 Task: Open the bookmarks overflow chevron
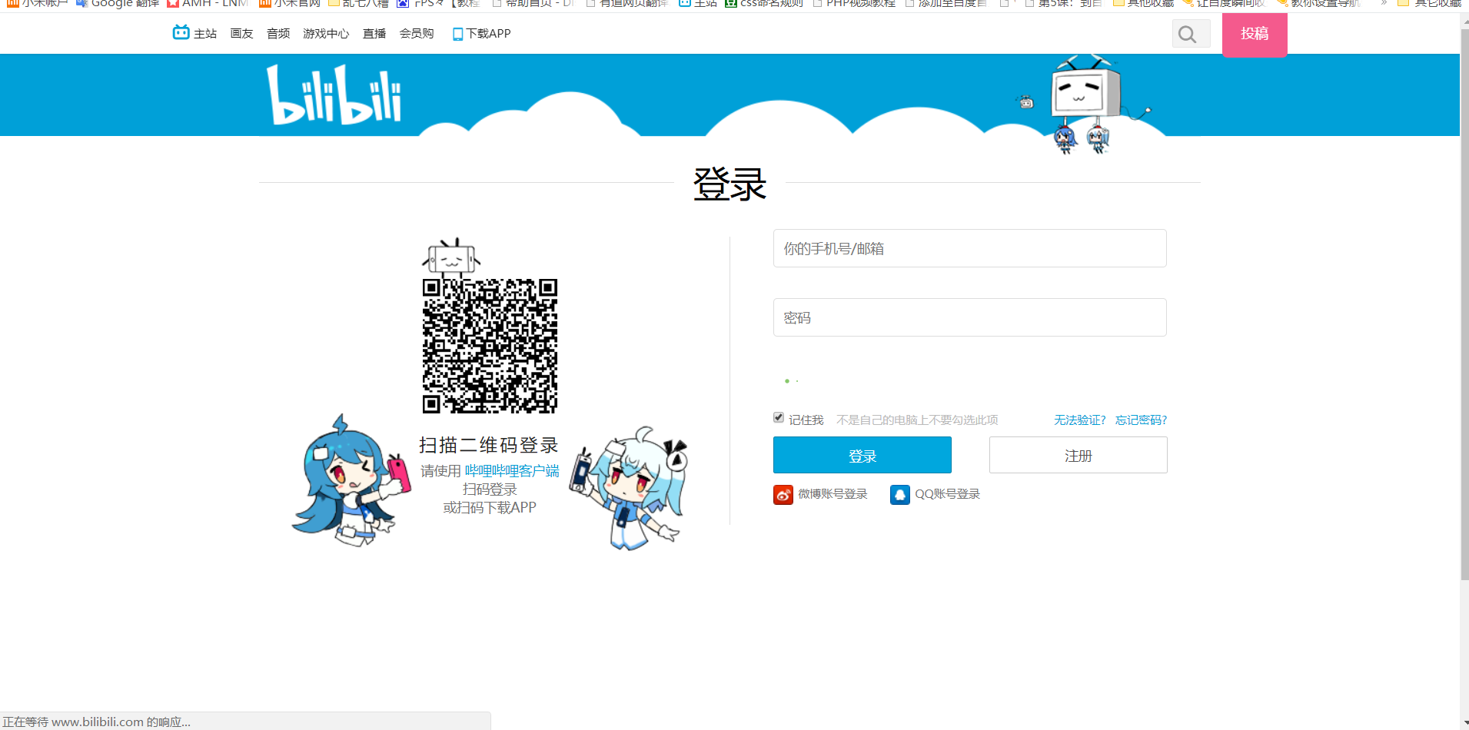pyautogui.click(x=1384, y=4)
